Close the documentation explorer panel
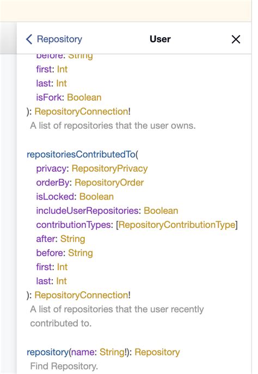Screen dimensions: 258x374 point(236,39)
